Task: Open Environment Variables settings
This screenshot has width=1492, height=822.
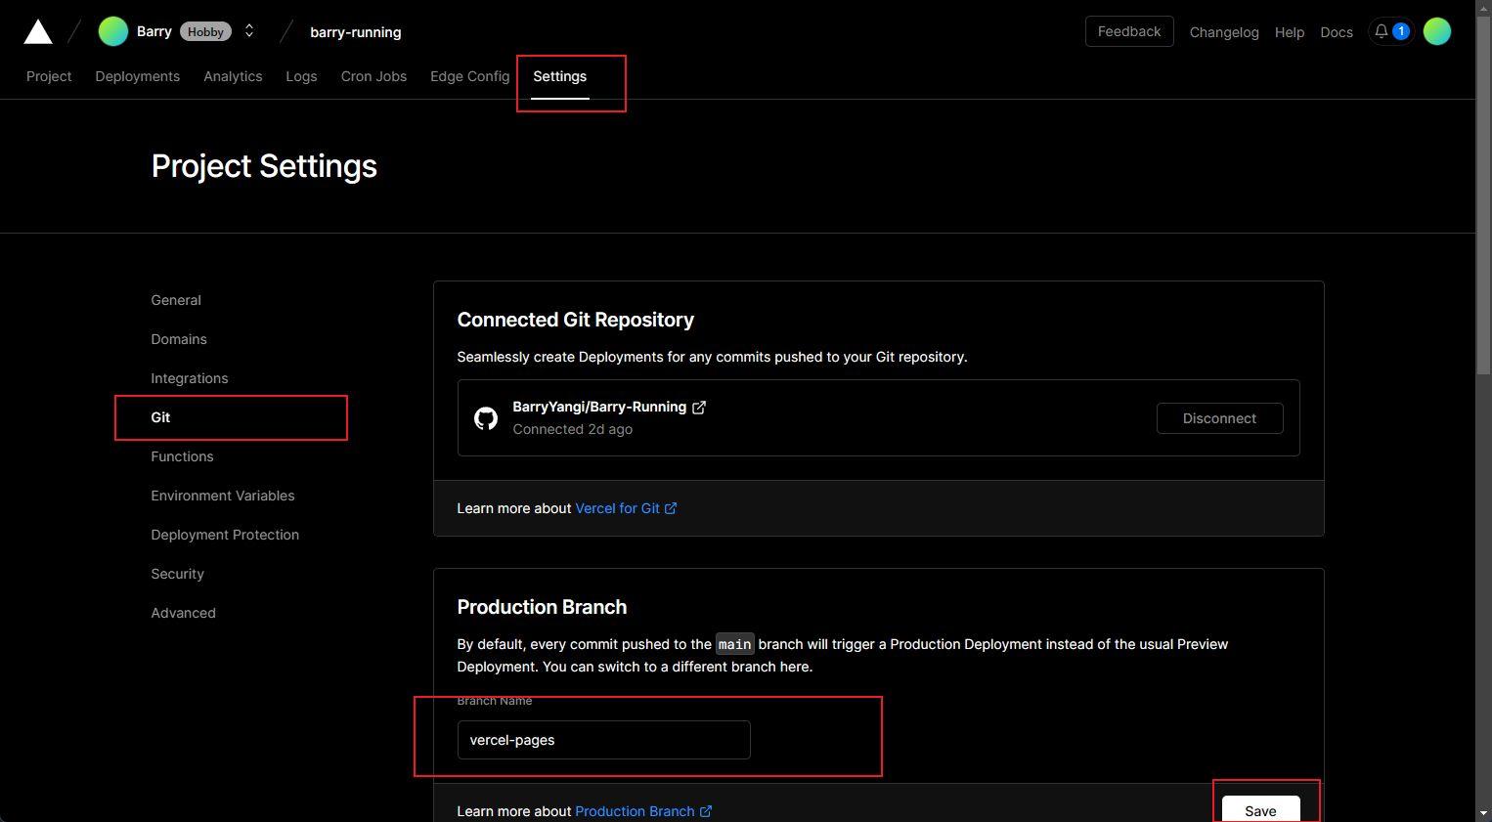Action: tap(223, 496)
